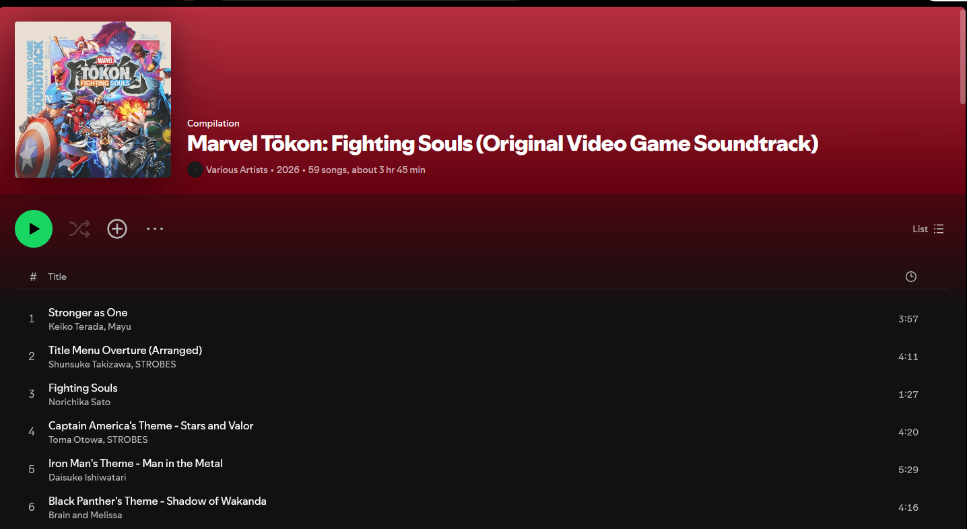
Task: Toggle shuffle for this album
Action: point(79,229)
